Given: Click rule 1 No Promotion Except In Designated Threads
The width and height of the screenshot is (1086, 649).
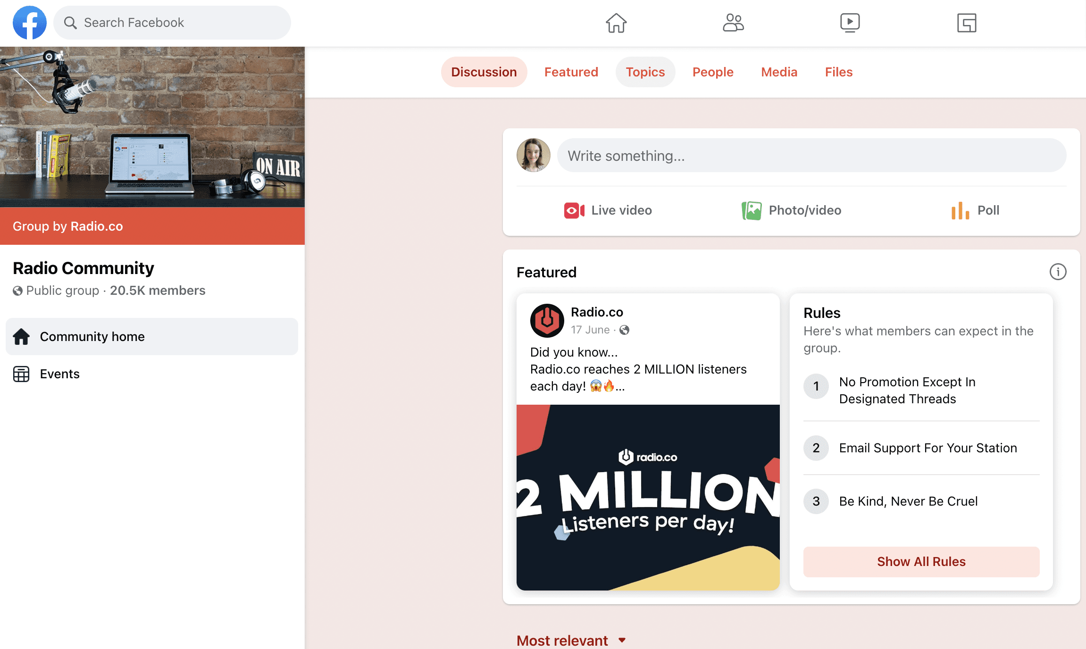Looking at the screenshot, I should pos(921,391).
